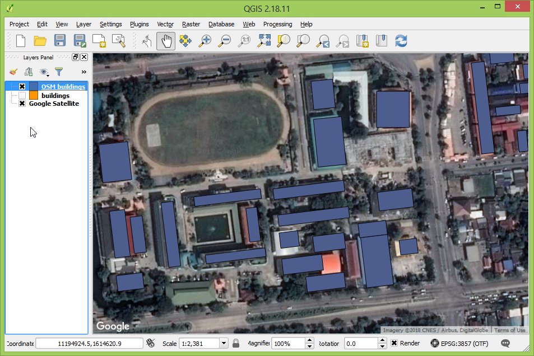Uncheck the OSM buildings layer visibility
534x356 pixels.
click(x=22, y=87)
